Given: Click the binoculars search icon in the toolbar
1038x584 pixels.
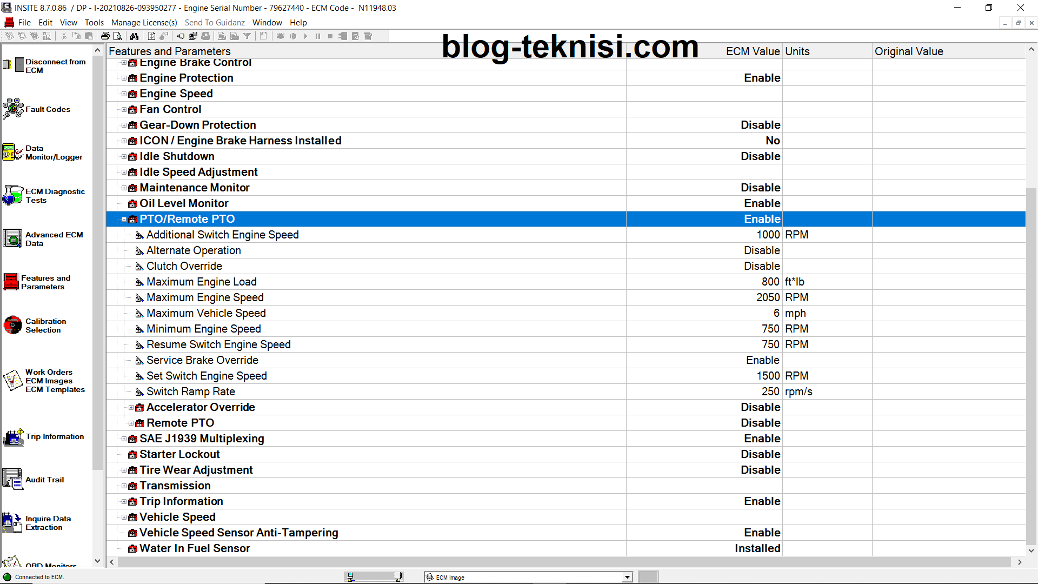Looking at the screenshot, I should [134, 36].
